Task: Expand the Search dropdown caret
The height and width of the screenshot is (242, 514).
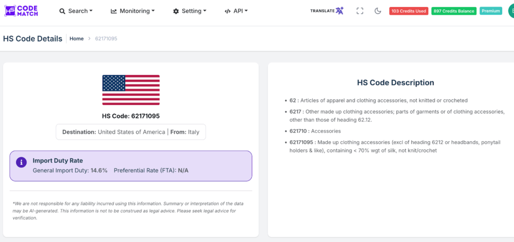Action: [91, 11]
